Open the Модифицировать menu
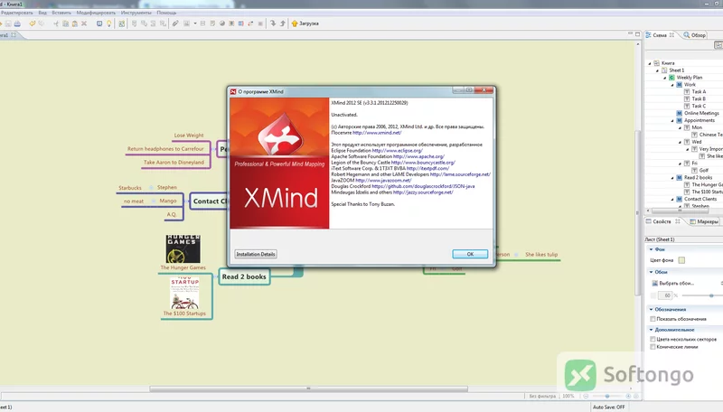The image size is (723, 412). click(x=96, y=13)
